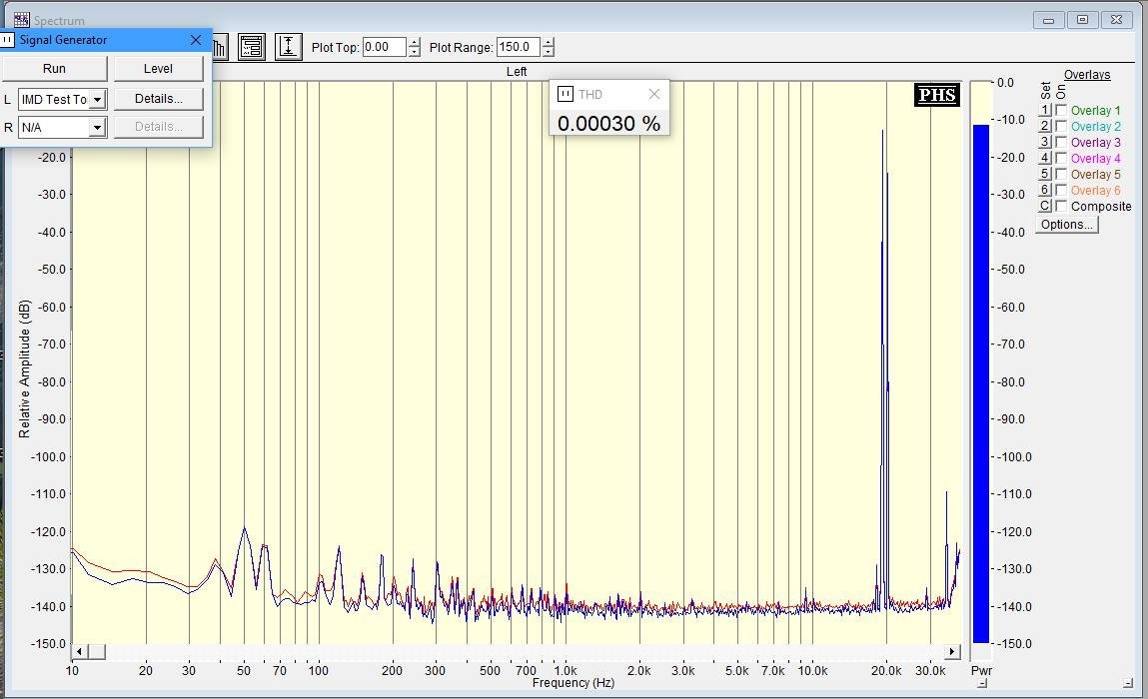Open the R channel N/A dropdown
The image size is (1148, 699).
(x=97, y=128)
